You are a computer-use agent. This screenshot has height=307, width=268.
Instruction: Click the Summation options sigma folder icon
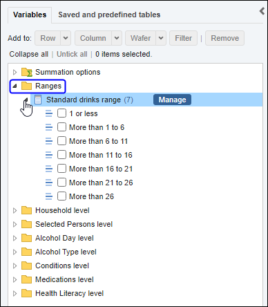(27, 72)
